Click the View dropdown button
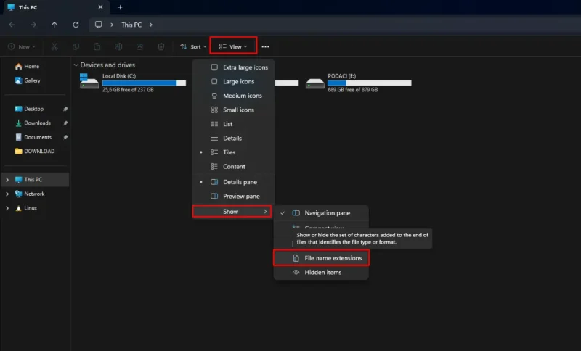The image size is (581, 351). point(233,46)
